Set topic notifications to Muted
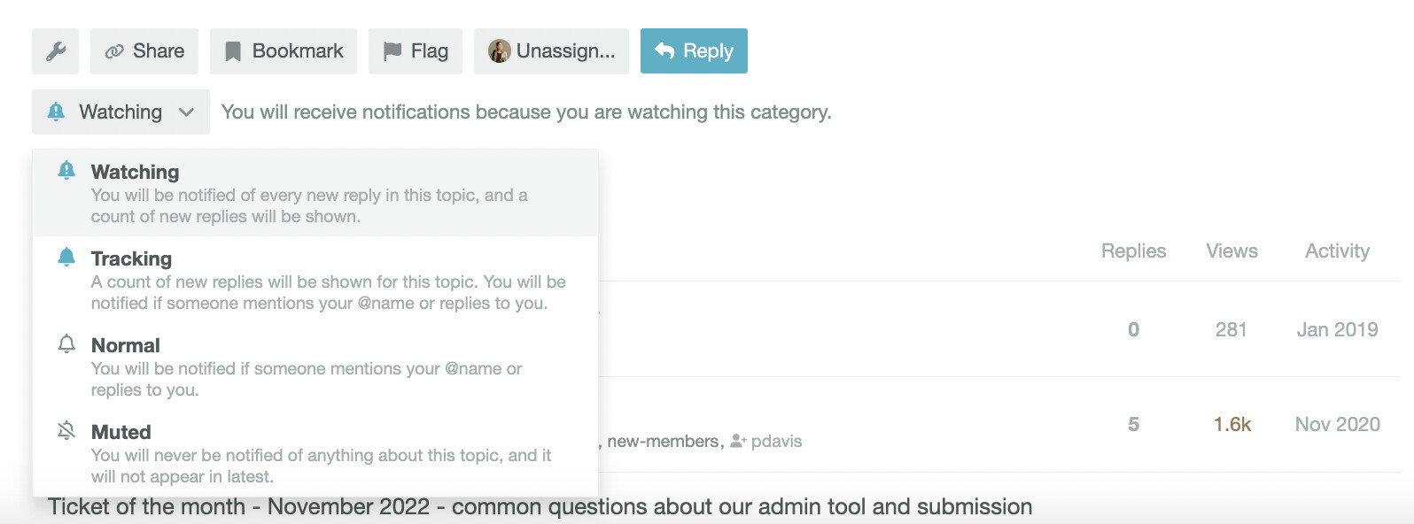This screenshot has width=1414, height=524. pos(121,432)
